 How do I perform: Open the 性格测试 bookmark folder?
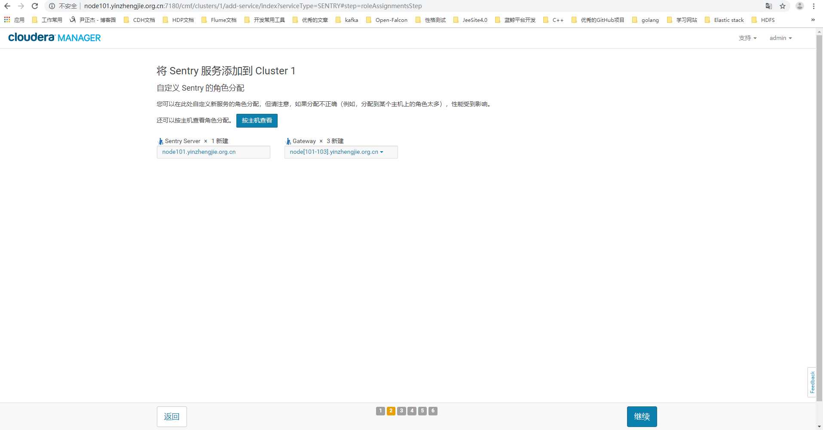click(431, 20)
